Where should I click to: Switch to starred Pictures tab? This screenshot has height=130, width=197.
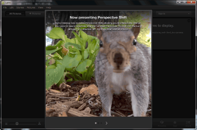tap(35, 14)
